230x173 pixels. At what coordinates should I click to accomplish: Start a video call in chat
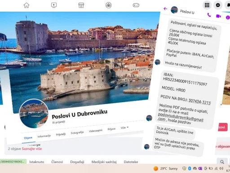(218, 16)
